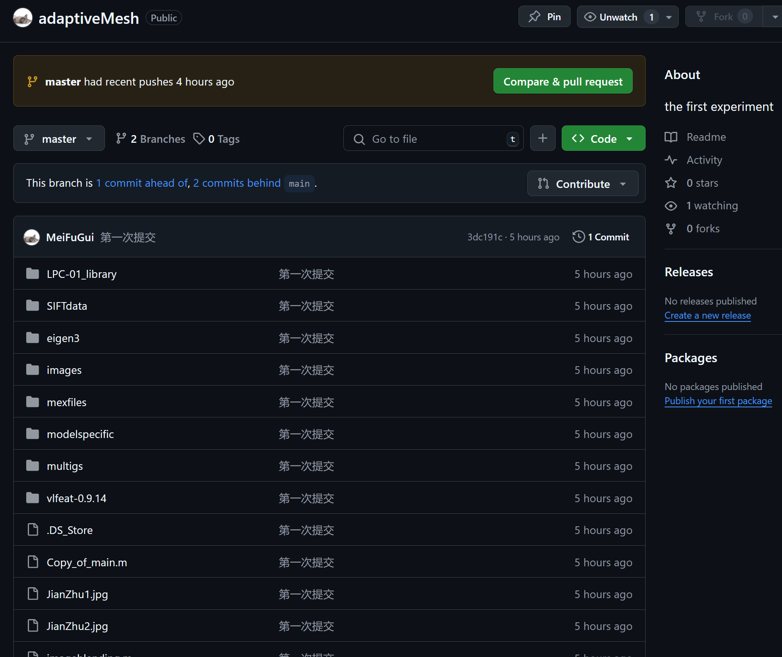Open the Contribute menu
The image size is (782, 657).
pyautogui.click(x=582, y=184)
